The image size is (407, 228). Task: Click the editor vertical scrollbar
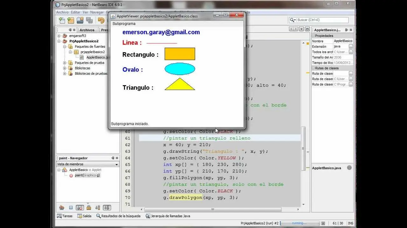303,149
